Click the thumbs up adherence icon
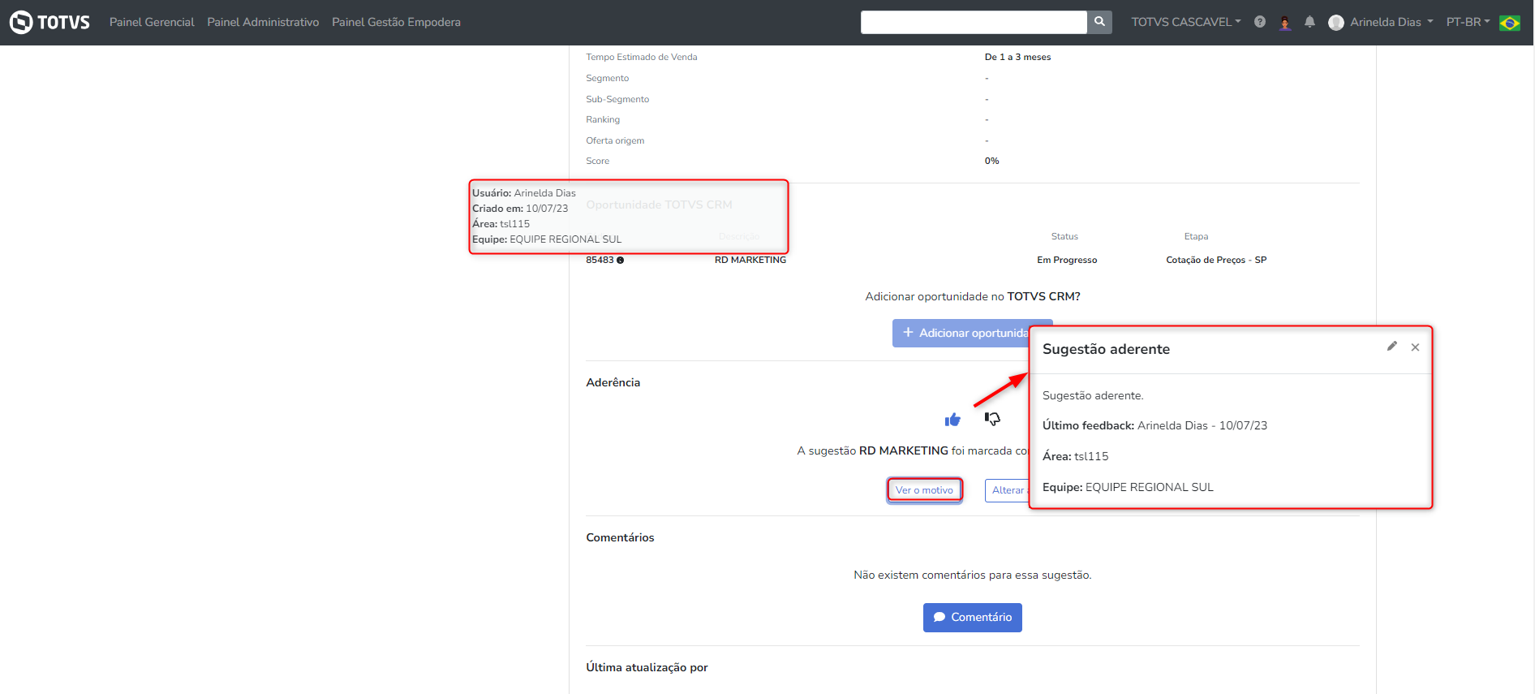This screenshot has height=694, width=1535. [952, 419]
